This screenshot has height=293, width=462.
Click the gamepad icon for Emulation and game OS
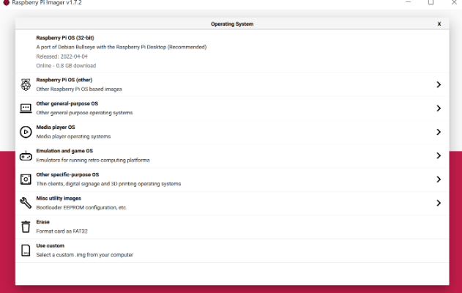click(x=26, y=155)
